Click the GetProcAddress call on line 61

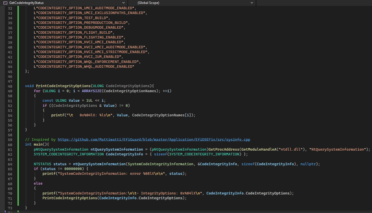tap(224, 149)
